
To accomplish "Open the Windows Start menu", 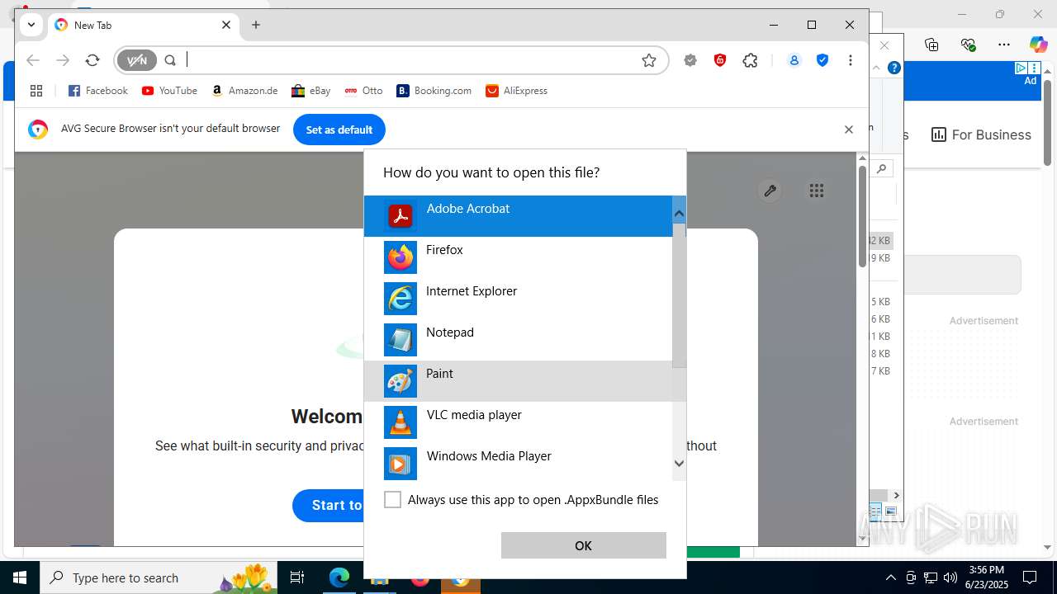I will pyautogui.click(x=20, y=577).
